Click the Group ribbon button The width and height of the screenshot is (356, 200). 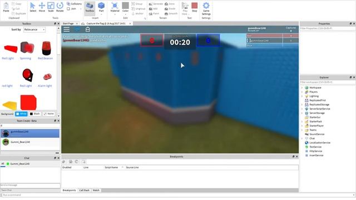[137, 4]
